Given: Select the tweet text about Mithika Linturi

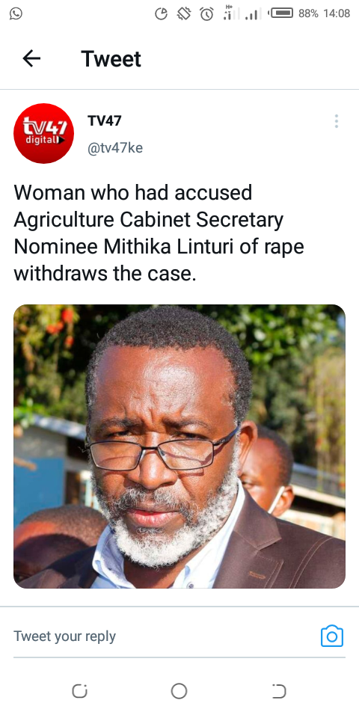Looking at the screenshot, I should (x=159, y=233).
